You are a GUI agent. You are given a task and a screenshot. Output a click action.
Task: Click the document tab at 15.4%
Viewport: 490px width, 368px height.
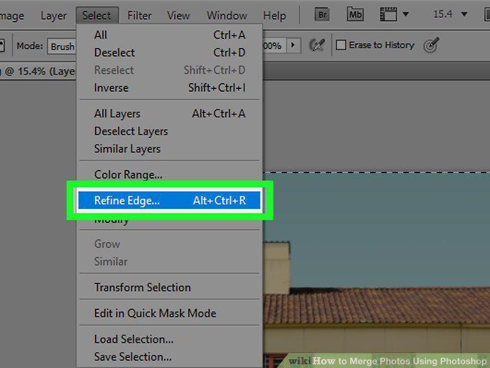point(38,71)
